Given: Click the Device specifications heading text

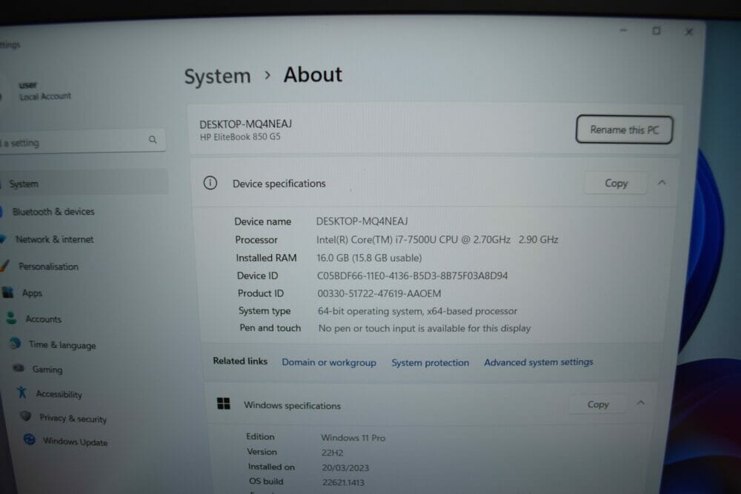Looking at the screenshot, I should pos(279,183).
